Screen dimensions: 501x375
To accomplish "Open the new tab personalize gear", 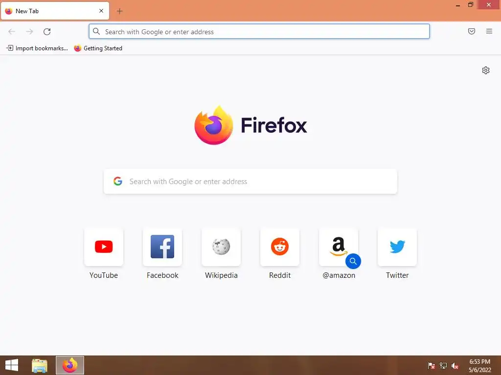I will tap(486, 70).
